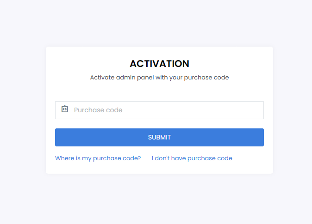Click the right end of the purchase code field
The height and width of the screenshot is (224, 312).
[257, 110]
